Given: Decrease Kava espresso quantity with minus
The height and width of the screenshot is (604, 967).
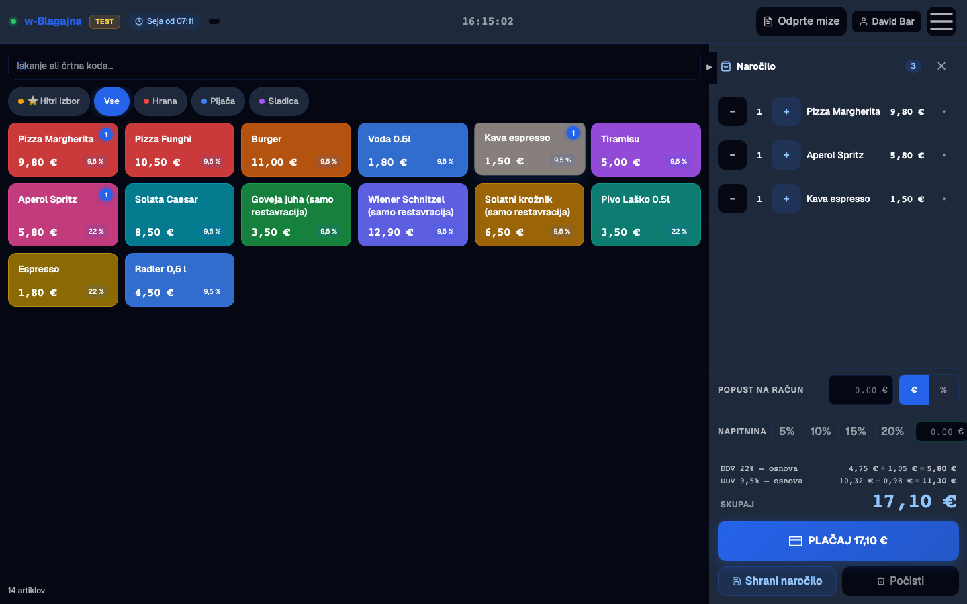Looking at the screenshot, I should 733,199.
